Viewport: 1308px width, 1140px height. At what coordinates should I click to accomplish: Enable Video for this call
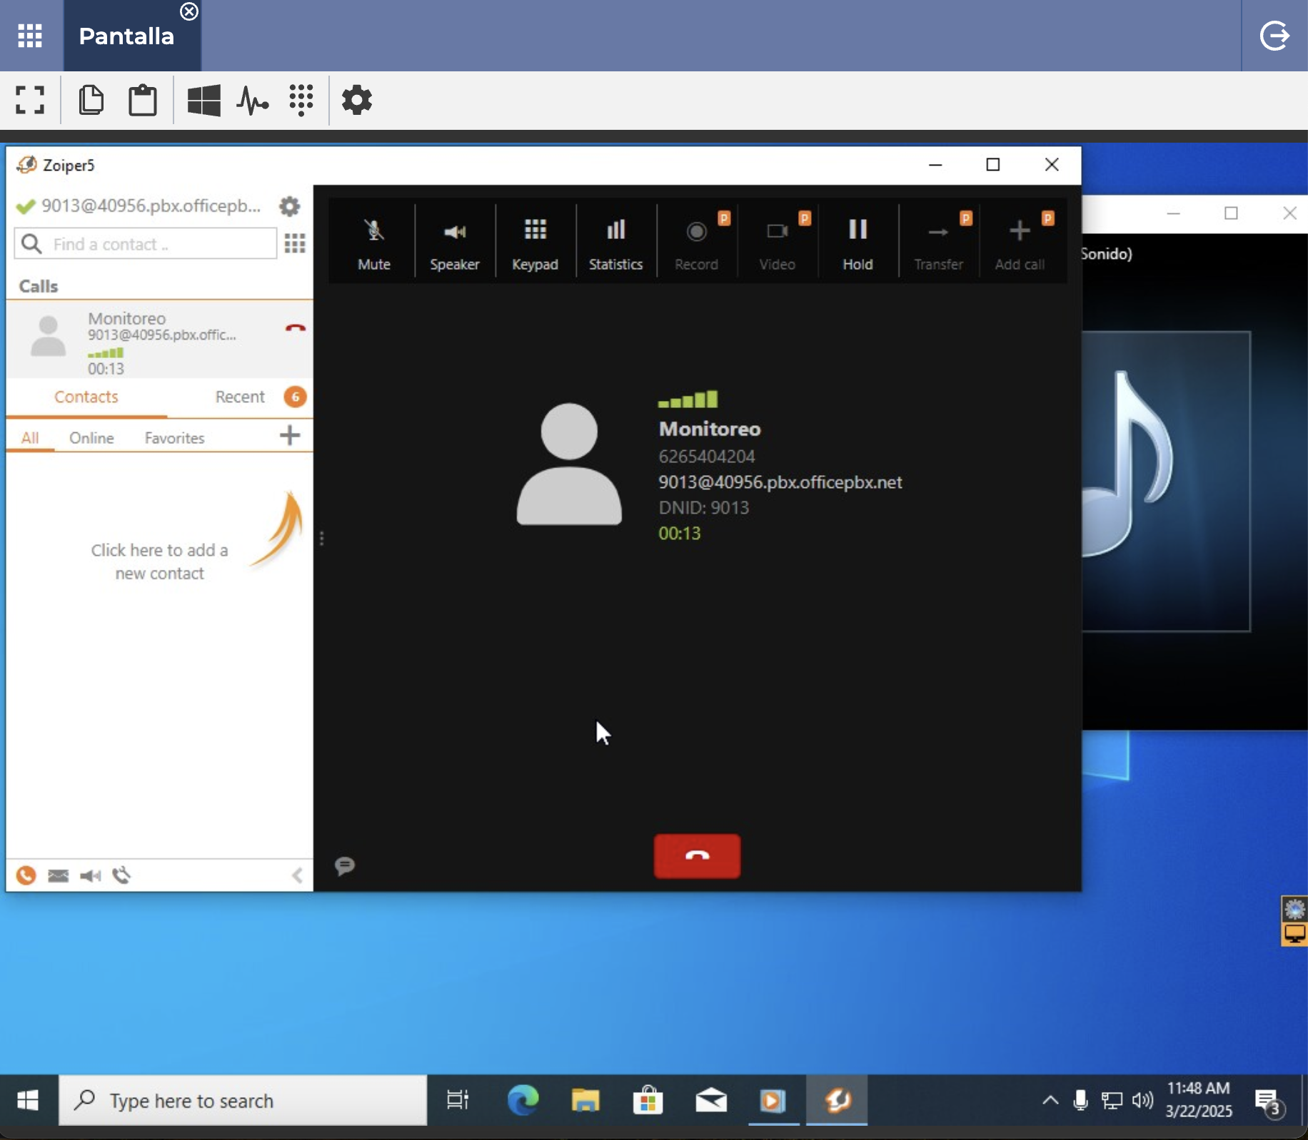(x=777, y=244)
